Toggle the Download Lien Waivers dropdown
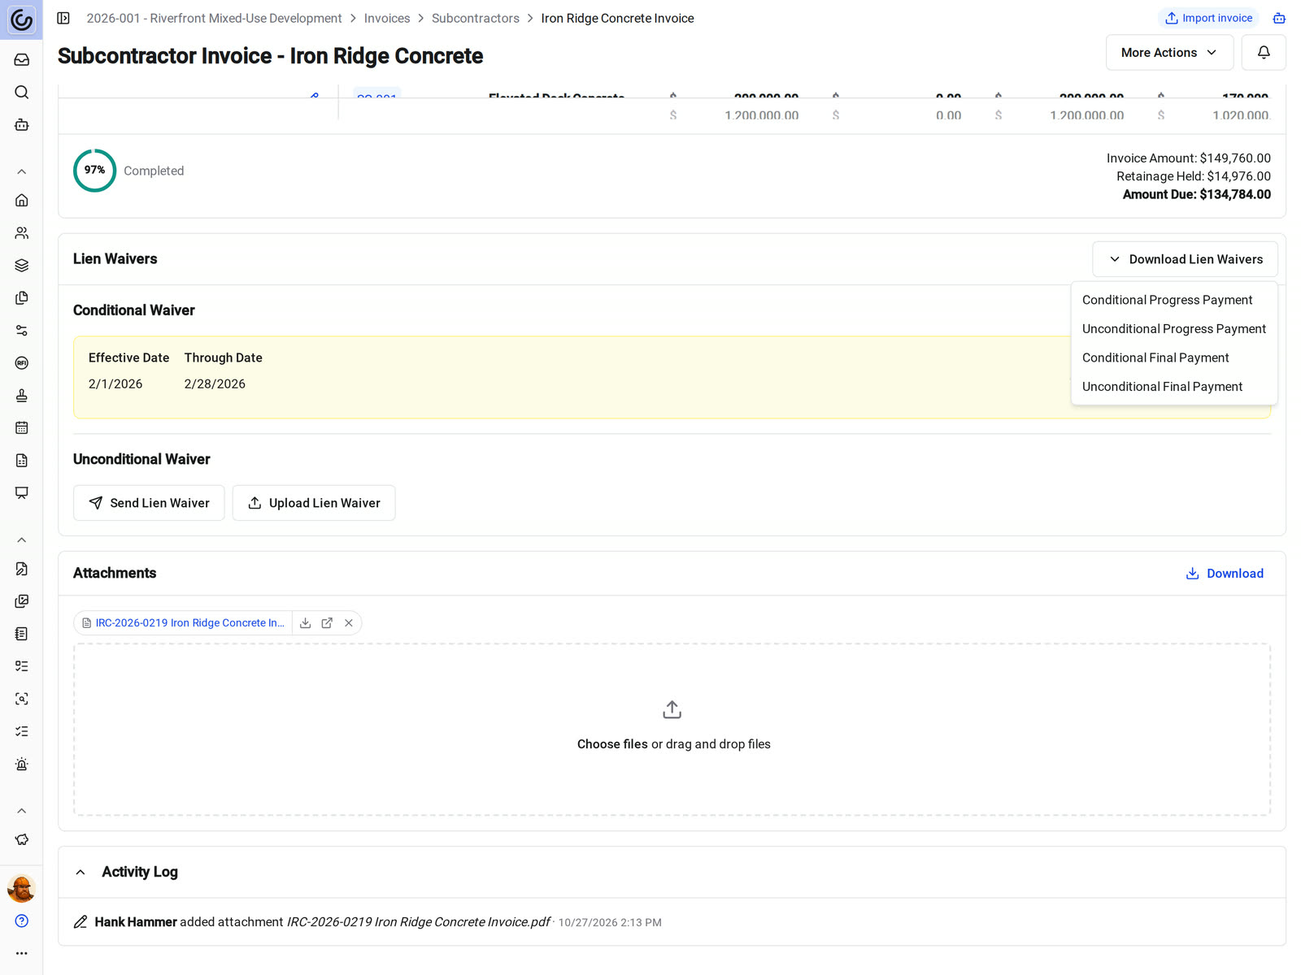1301x975 pixels. pos(1185,259)
